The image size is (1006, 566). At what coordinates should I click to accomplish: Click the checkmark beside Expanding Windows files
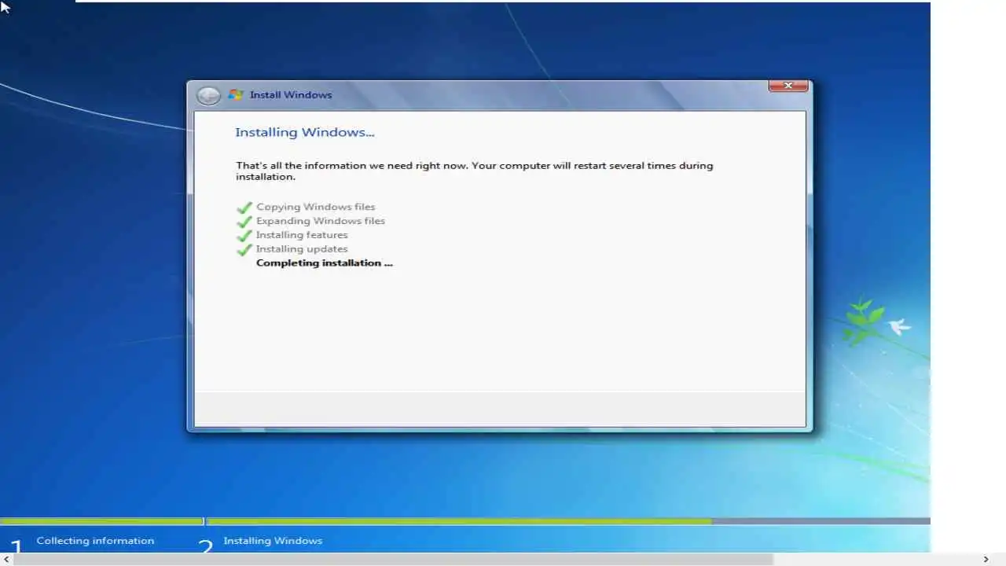[x=244, y=222]
